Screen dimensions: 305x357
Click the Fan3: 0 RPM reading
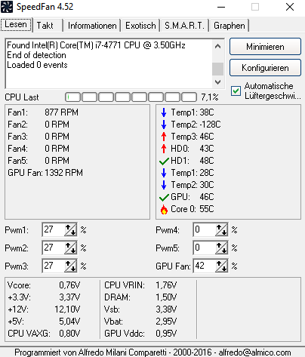[39, 137]
